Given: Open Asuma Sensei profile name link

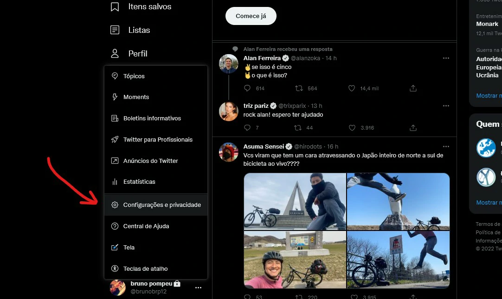Looking at the screenshot, I should pos(264,146).
